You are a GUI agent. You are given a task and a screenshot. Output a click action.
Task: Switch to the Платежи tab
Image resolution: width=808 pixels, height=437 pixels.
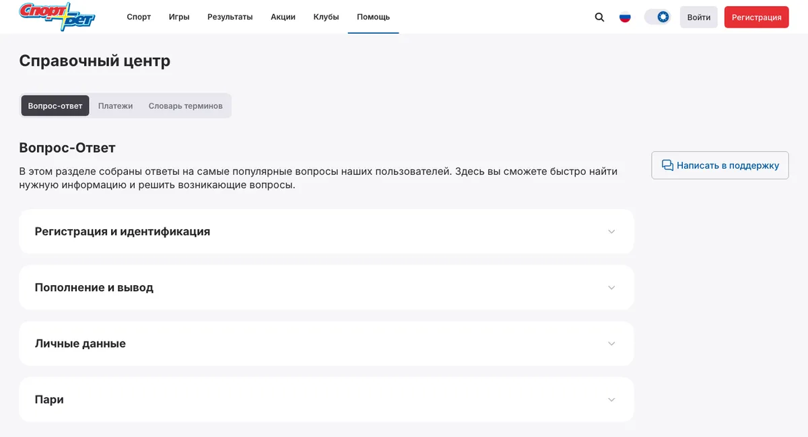115,106
